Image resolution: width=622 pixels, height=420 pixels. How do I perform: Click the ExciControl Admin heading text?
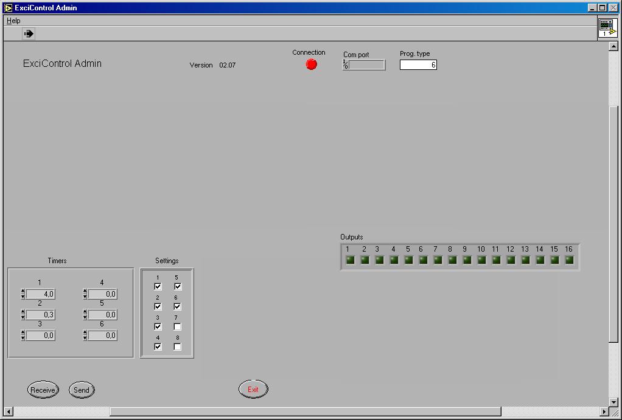62,63
